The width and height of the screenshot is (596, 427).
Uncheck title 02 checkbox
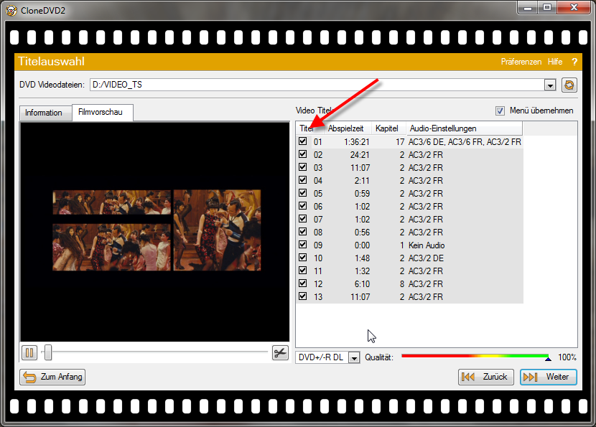tap(302, 154)
